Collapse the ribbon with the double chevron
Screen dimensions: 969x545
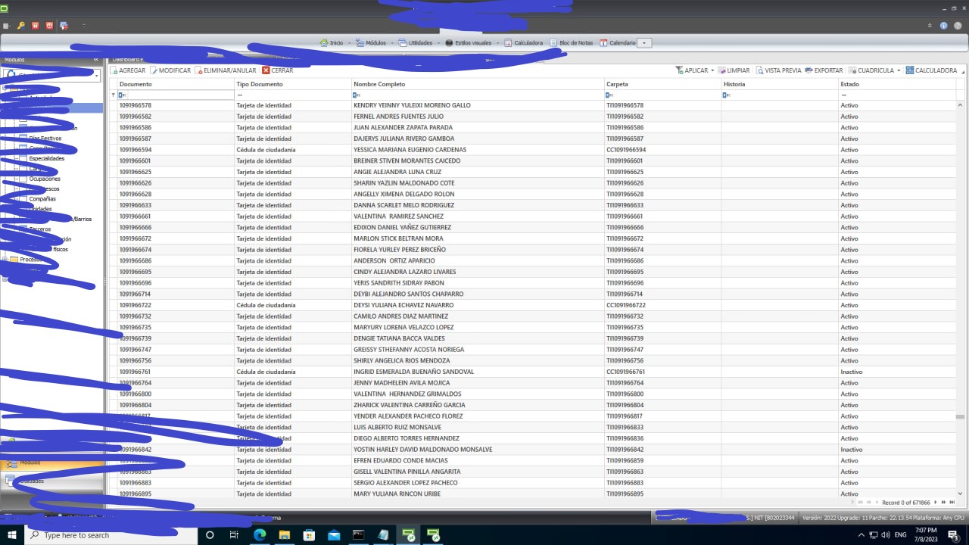930,26
